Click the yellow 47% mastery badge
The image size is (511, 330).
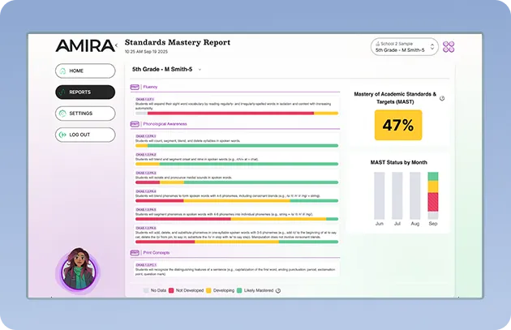pos(398,125)
